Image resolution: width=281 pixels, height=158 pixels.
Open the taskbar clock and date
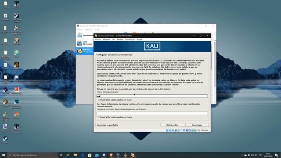pos(268,155)
